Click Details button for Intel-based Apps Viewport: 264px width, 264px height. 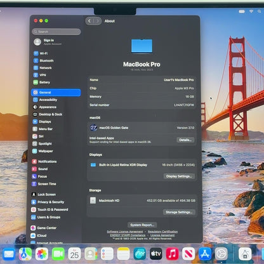[185, 140]
